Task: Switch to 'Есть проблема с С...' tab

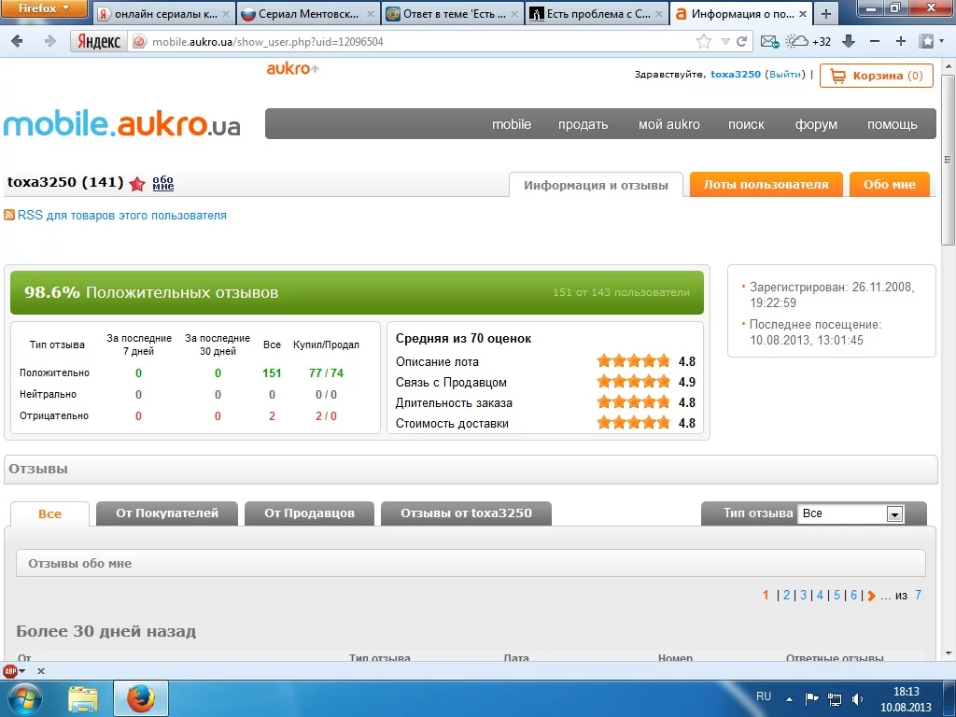Action: click(597, 13)
